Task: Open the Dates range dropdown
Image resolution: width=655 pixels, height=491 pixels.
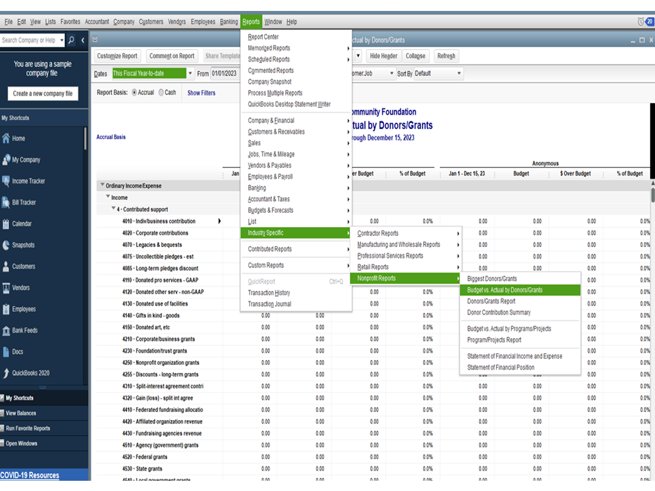Action: (x=189, y=74)
